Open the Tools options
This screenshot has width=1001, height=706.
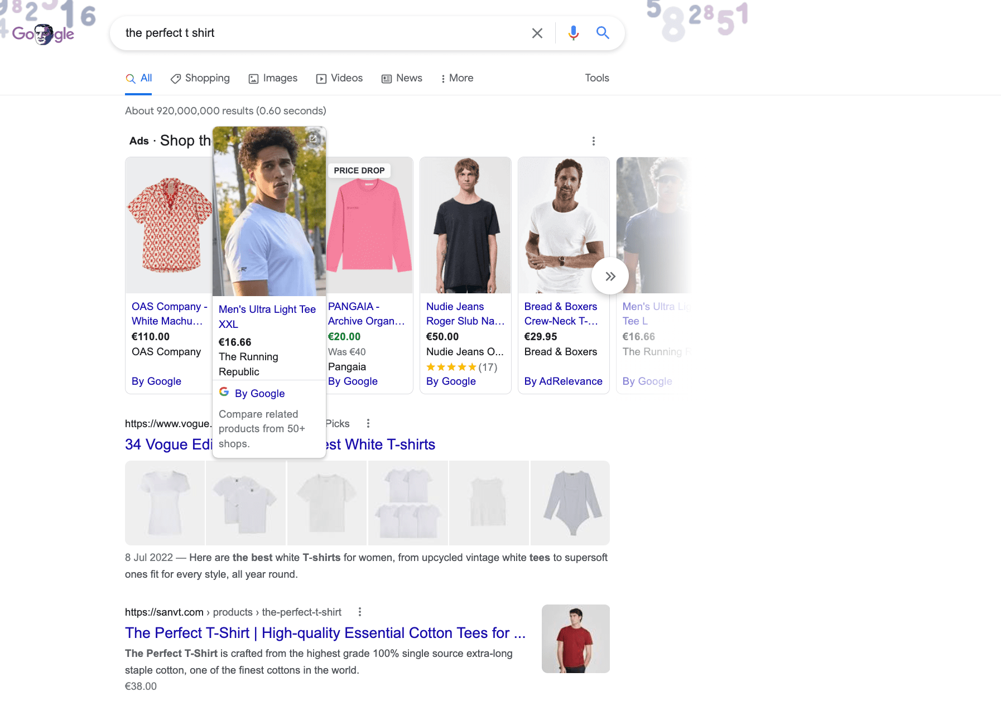(597, 79)
